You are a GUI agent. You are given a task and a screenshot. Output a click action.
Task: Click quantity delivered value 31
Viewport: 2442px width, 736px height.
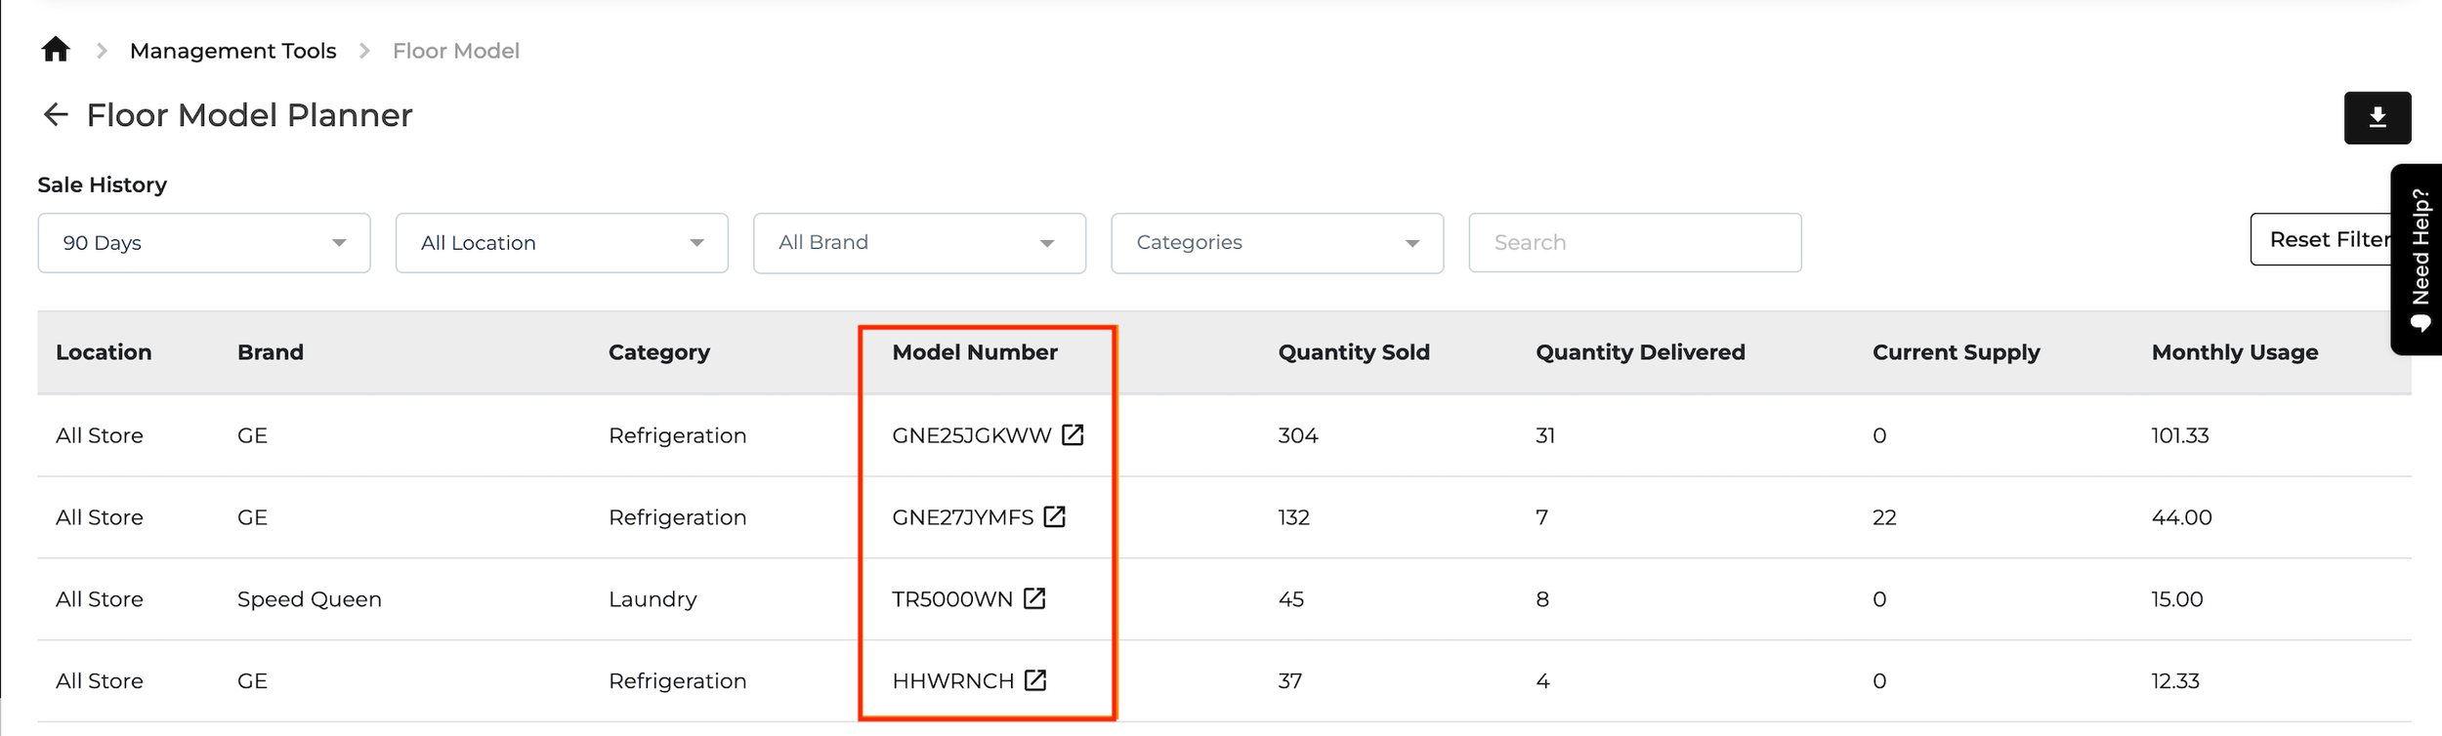coord(1545,435)
